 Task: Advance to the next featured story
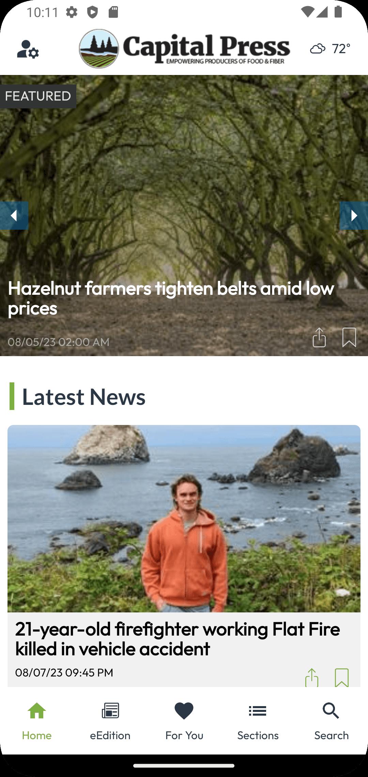[x=354, y=215]
